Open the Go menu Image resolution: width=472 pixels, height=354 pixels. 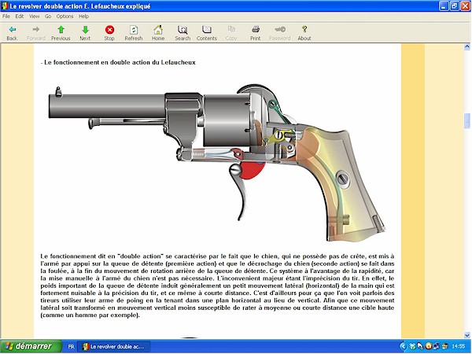[48, 17]
